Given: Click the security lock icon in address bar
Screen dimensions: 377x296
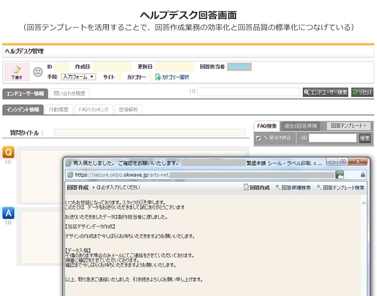Looking at the screenshot, I should coord(363,175).
